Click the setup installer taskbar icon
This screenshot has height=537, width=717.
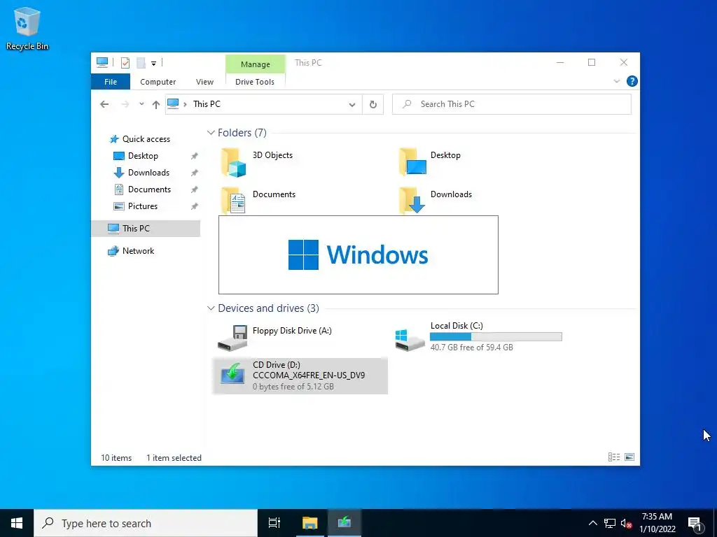344,523
